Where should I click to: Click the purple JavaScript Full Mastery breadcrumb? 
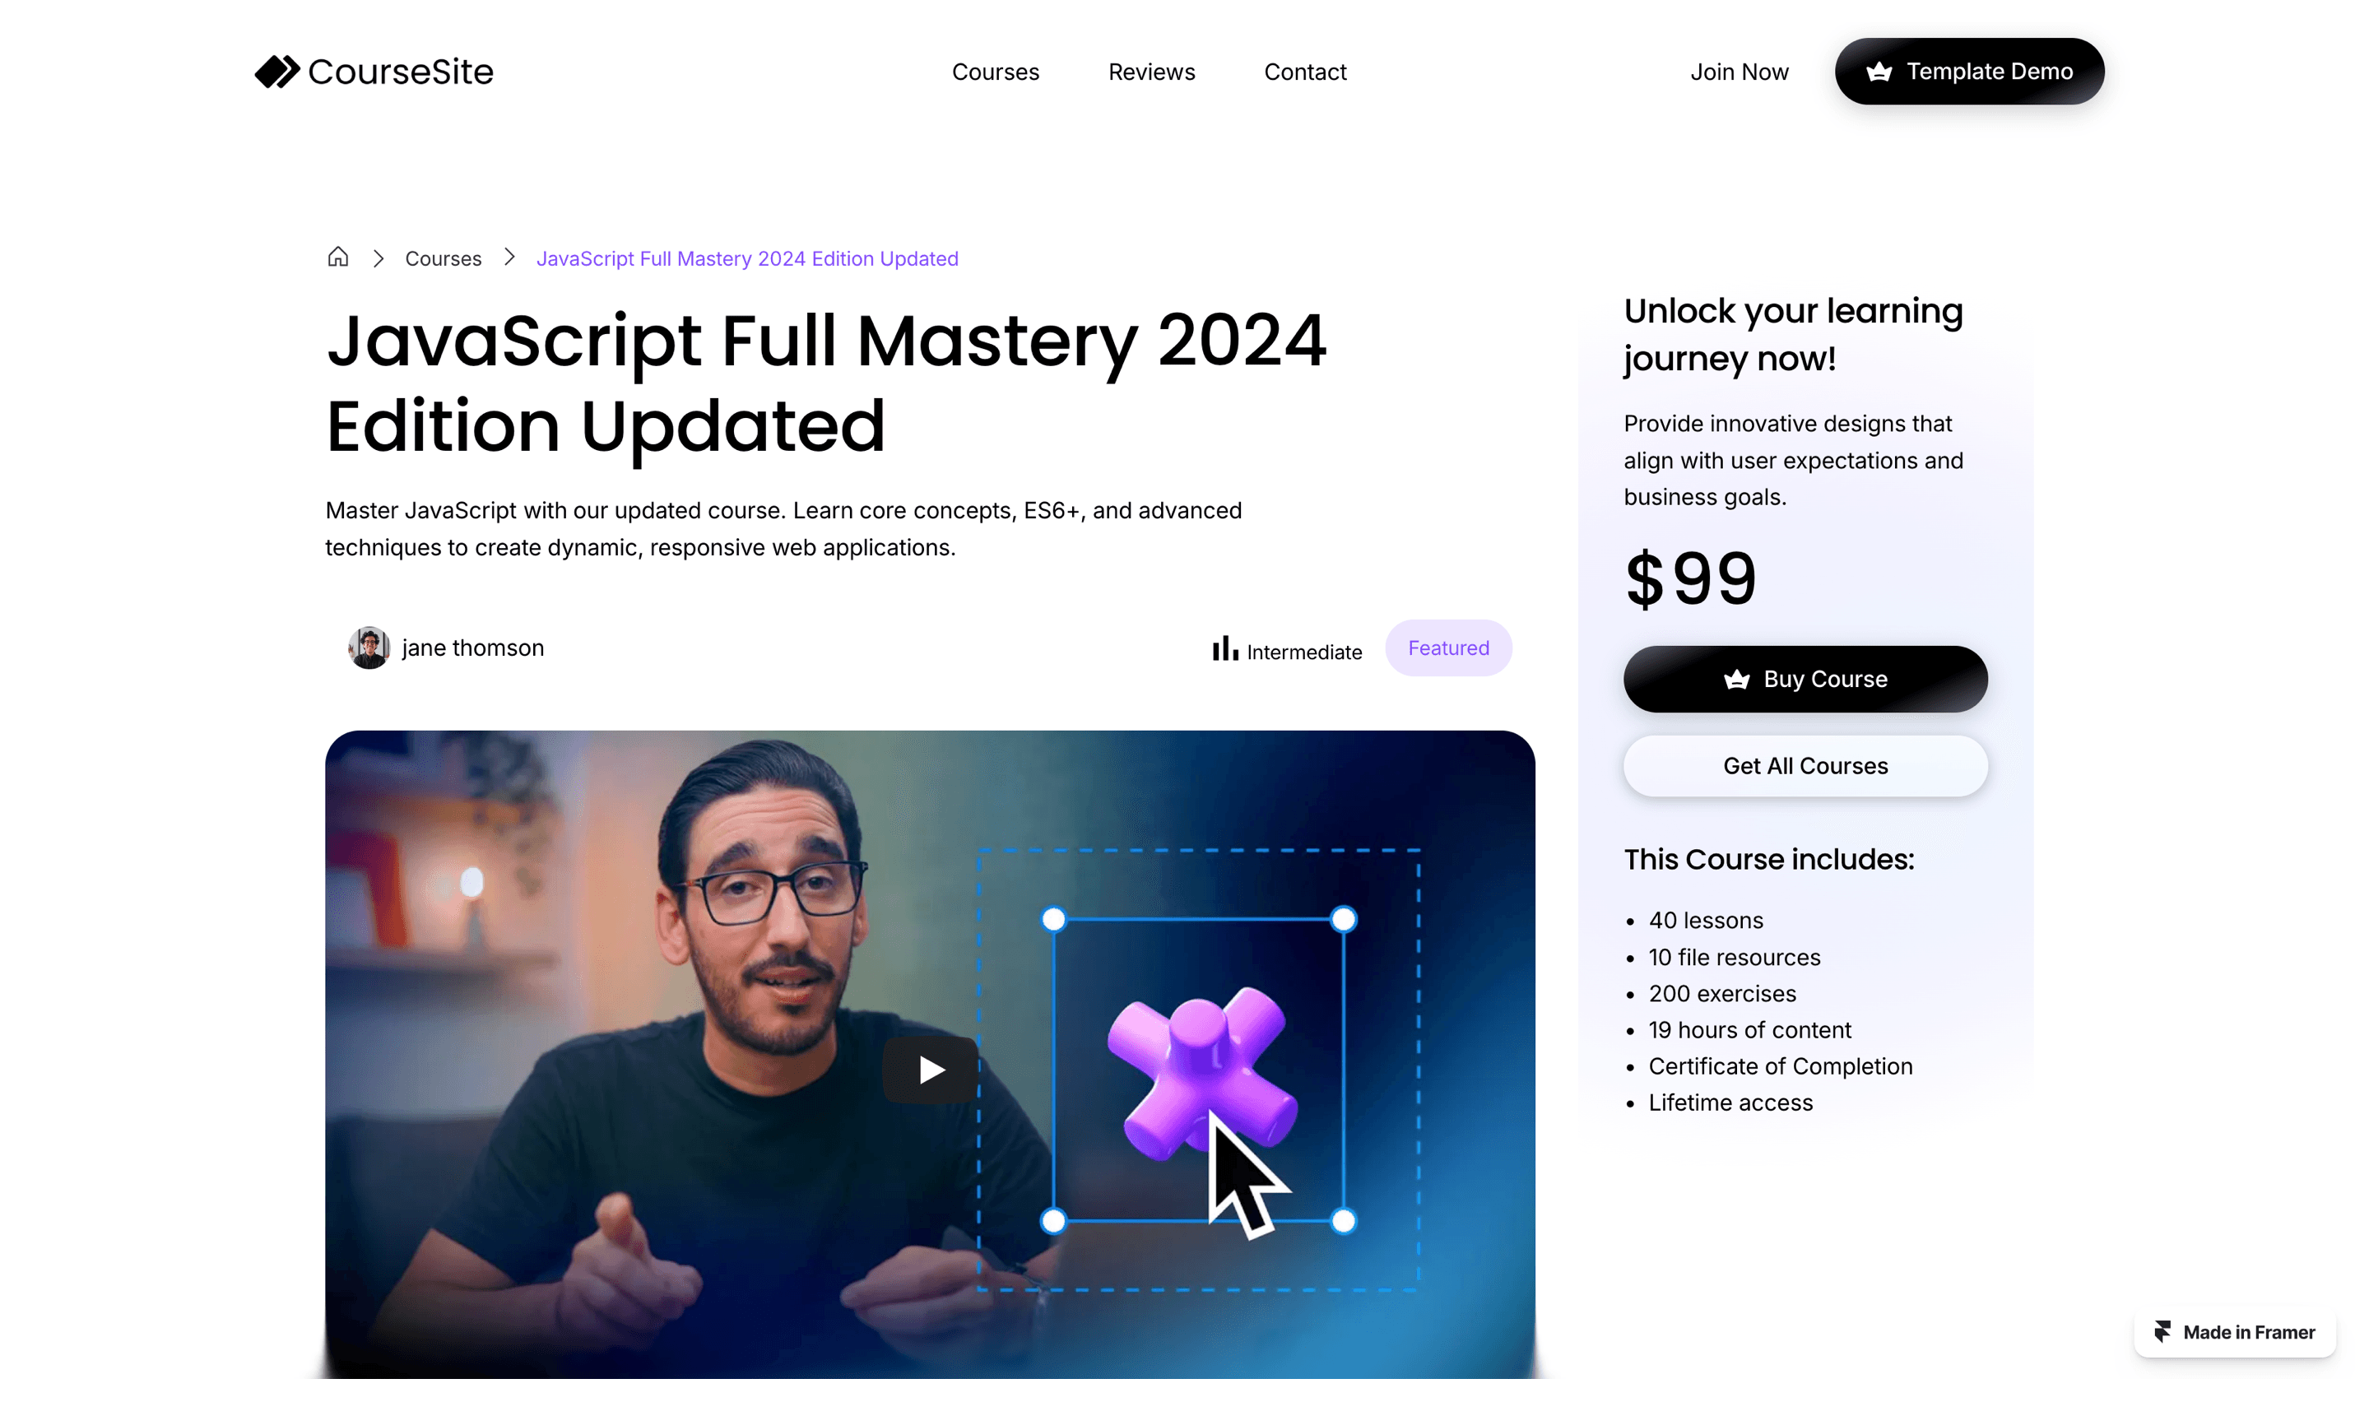coord(746,259)
